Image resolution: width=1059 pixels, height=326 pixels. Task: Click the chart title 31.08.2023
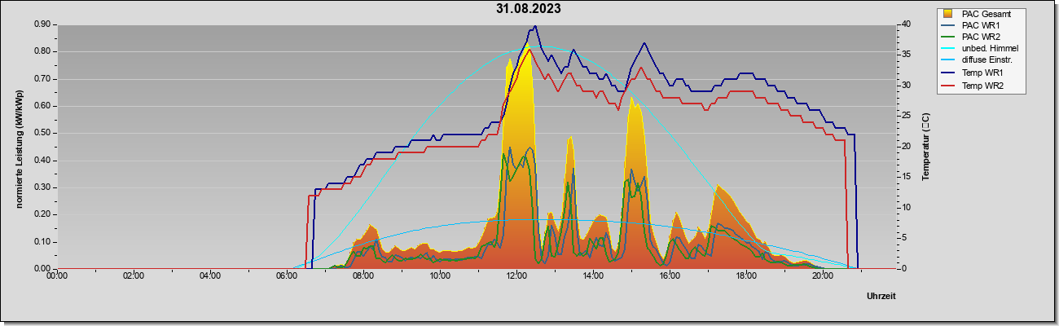tap(528, 10)
